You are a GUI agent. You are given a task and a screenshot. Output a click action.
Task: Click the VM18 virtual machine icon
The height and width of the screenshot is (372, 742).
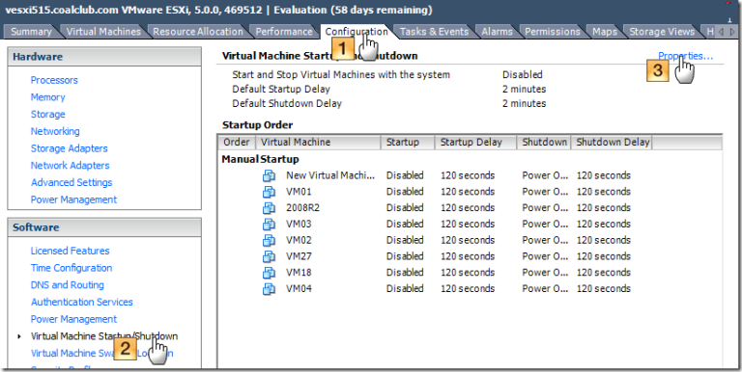point(269,273)
